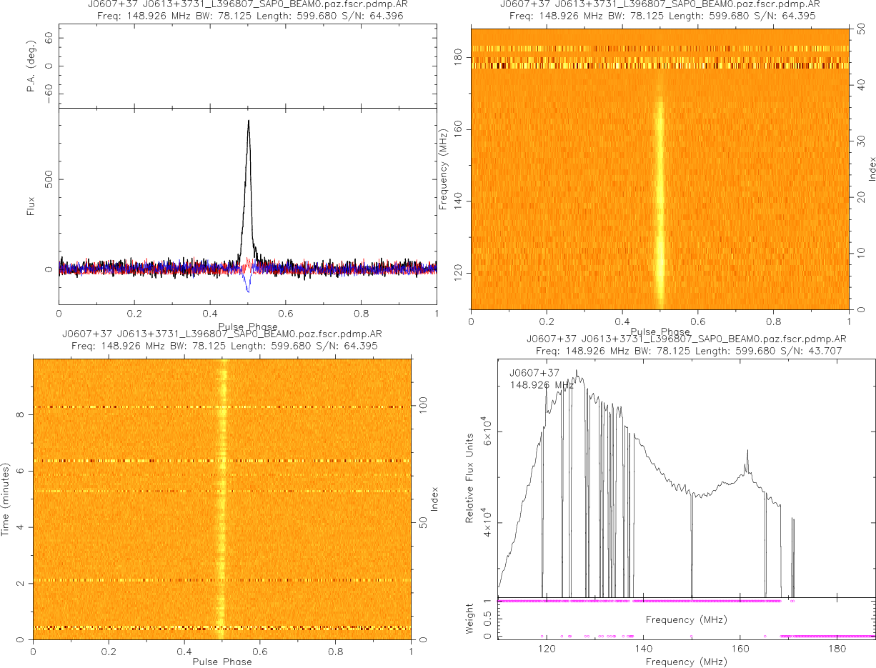Click the bright RFI band near 178 MHz
The image size is (876, 668).
(660, 66)
